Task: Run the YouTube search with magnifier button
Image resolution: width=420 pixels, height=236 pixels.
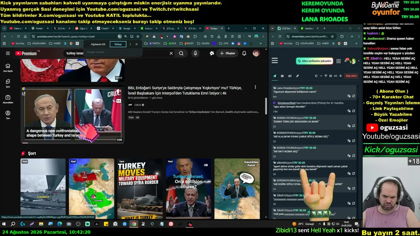Action: click(181, 53)
